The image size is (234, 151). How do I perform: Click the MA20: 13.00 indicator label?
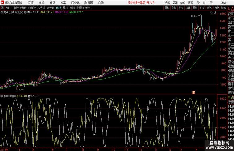(62, 12)
